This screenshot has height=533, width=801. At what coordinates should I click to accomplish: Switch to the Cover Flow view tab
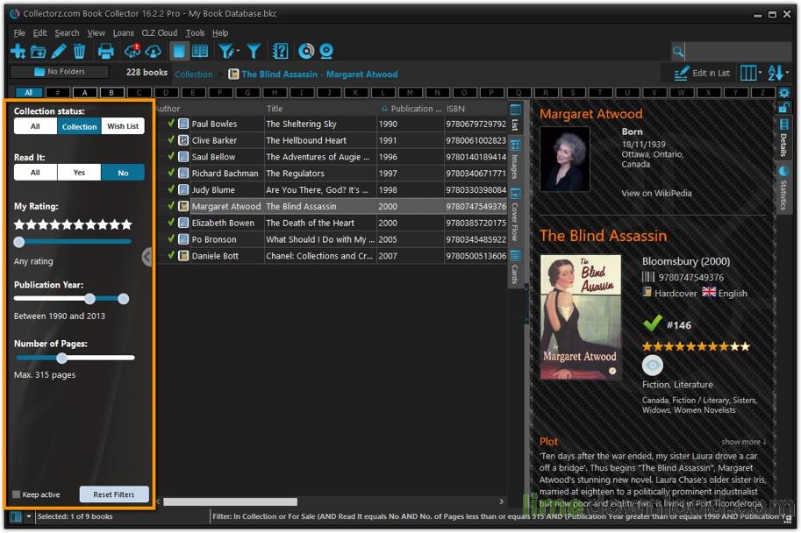(x=515, y=216)
